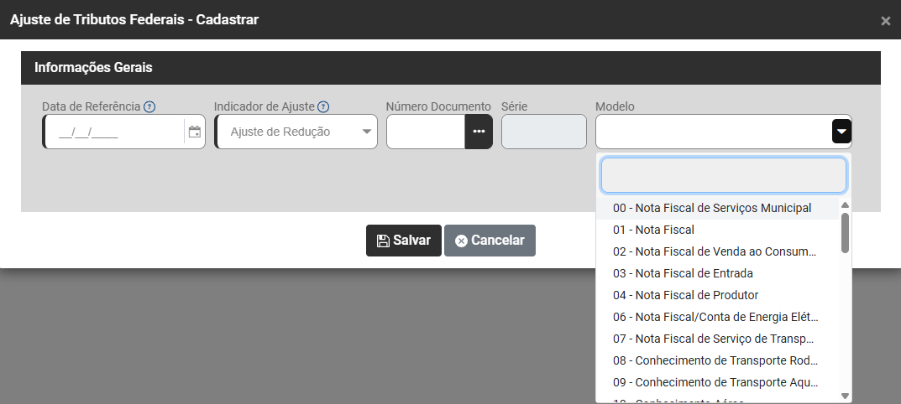Click the Cancelar button
The width and height of the screenshot is (901, 404).
coord(490,241)
